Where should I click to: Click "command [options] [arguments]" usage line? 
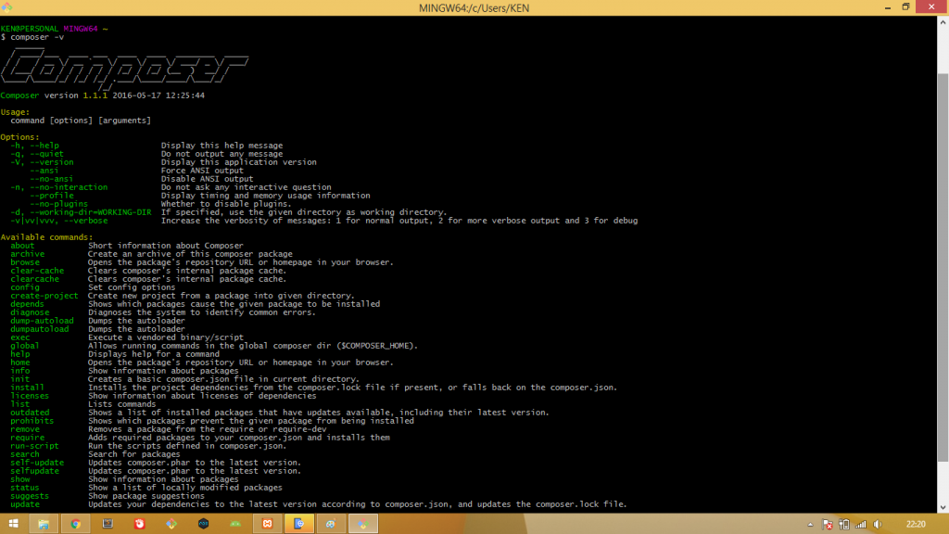[x=81, y=121]
